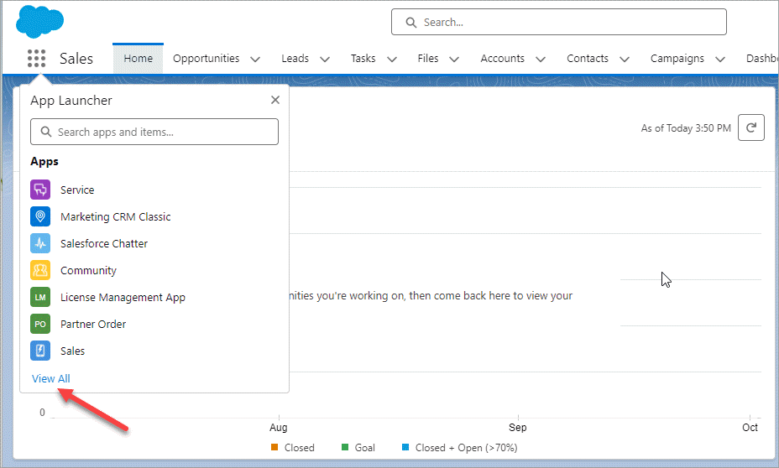Close the App Launcher panel
Viewport: 779px width, 468px height.
coord(275,100)
